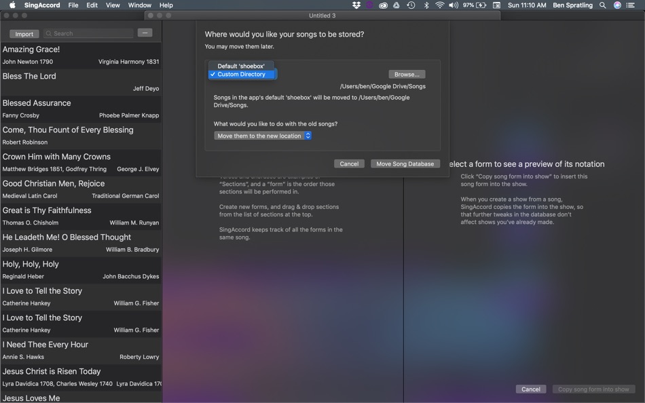645x403 pixels.
Task: Open the View menu
Action: (112, 5)
